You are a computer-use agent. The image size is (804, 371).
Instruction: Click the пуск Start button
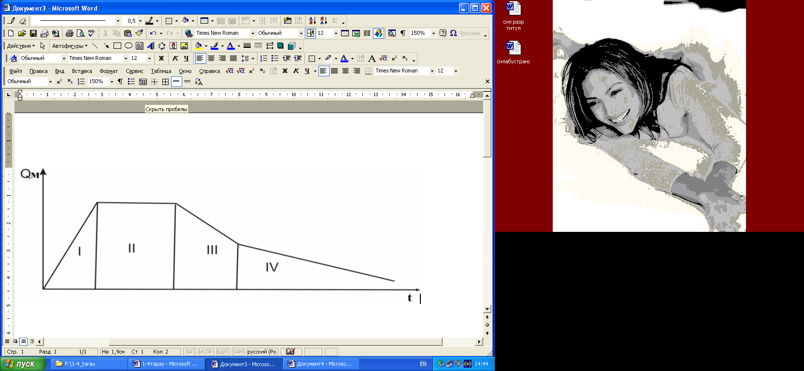(22, 364)
